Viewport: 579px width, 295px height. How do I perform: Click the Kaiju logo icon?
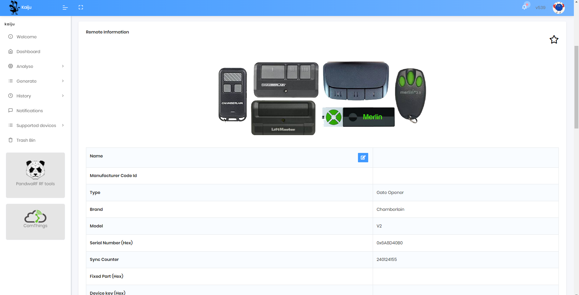click(x=14, y=8)
